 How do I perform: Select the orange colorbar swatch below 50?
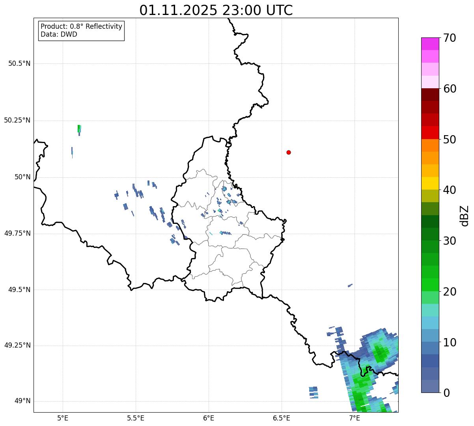430,145
